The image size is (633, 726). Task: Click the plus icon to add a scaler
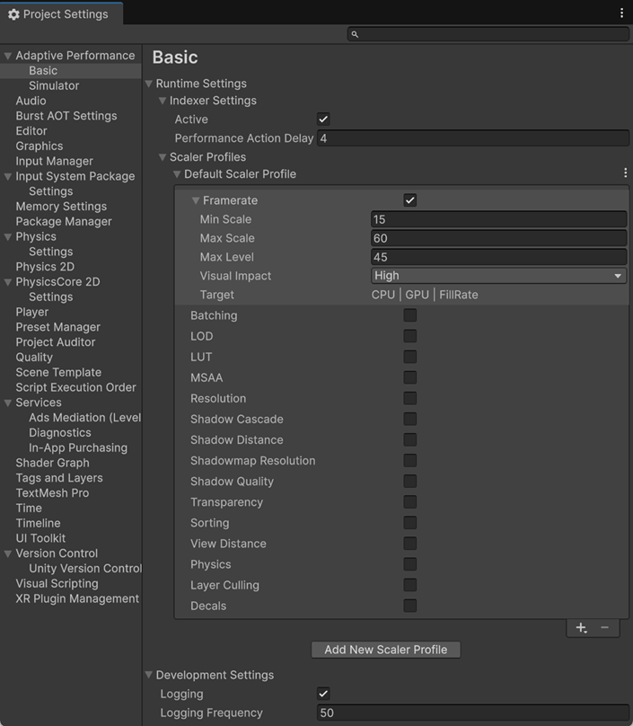[580, 628]
